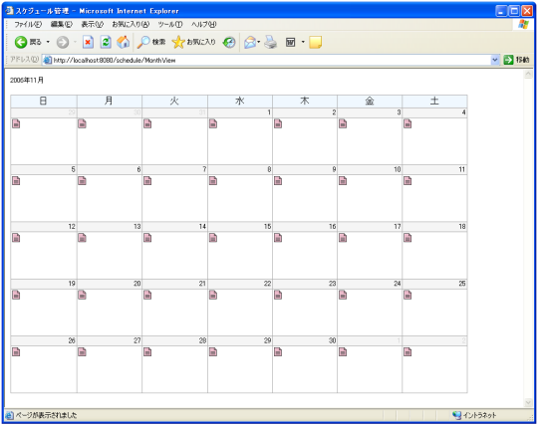Open the address bar dropdown arrow
The image size is (538, 426).
(x=495, y=60)
